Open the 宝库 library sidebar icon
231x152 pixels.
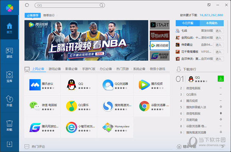pos(9,77)
